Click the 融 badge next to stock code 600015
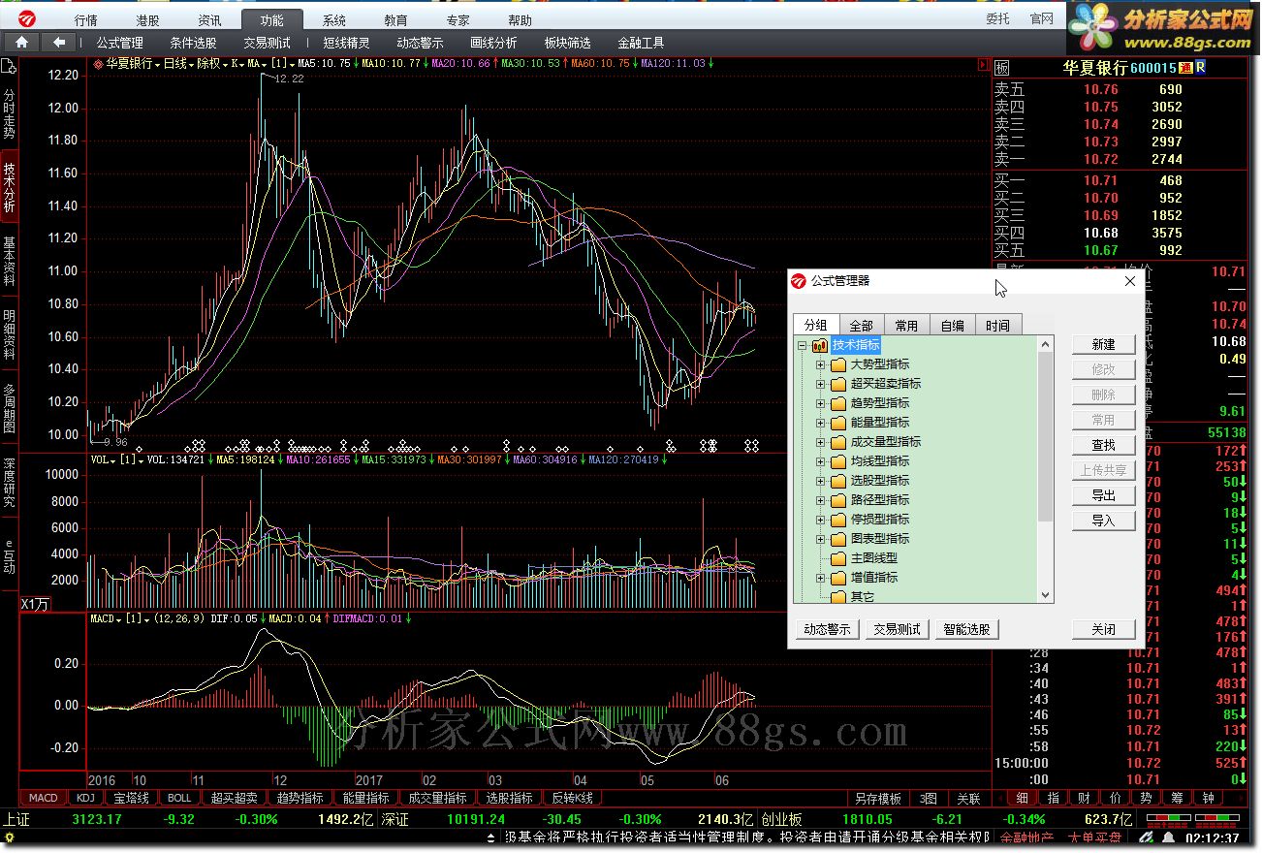This screenshot has height=853, width=1262. point(1185,68)
